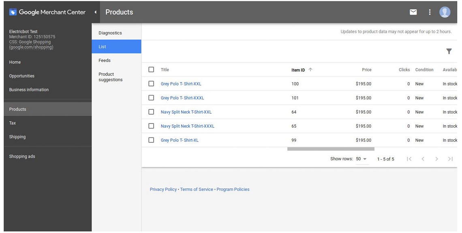Go to previous page arrow
The image size is (462, 233).
[x=423, y=159]
